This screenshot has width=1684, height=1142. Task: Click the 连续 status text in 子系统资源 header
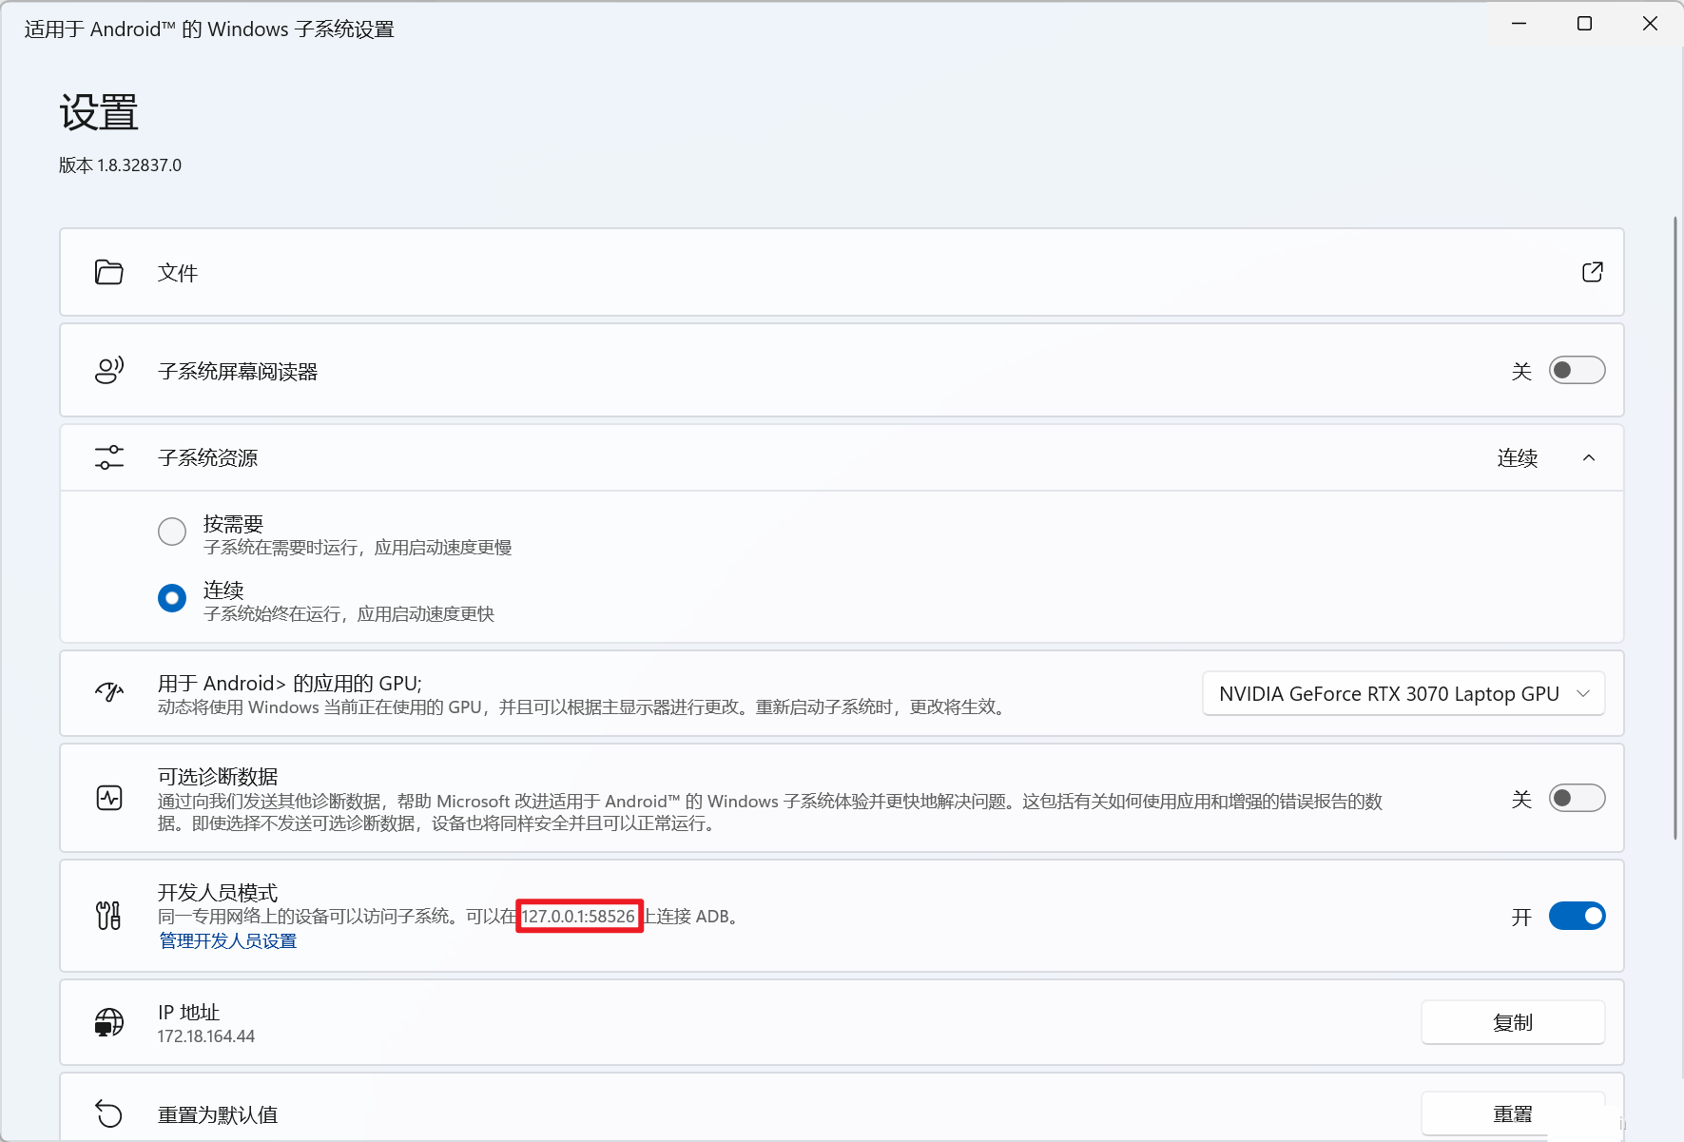(1518, 458)
